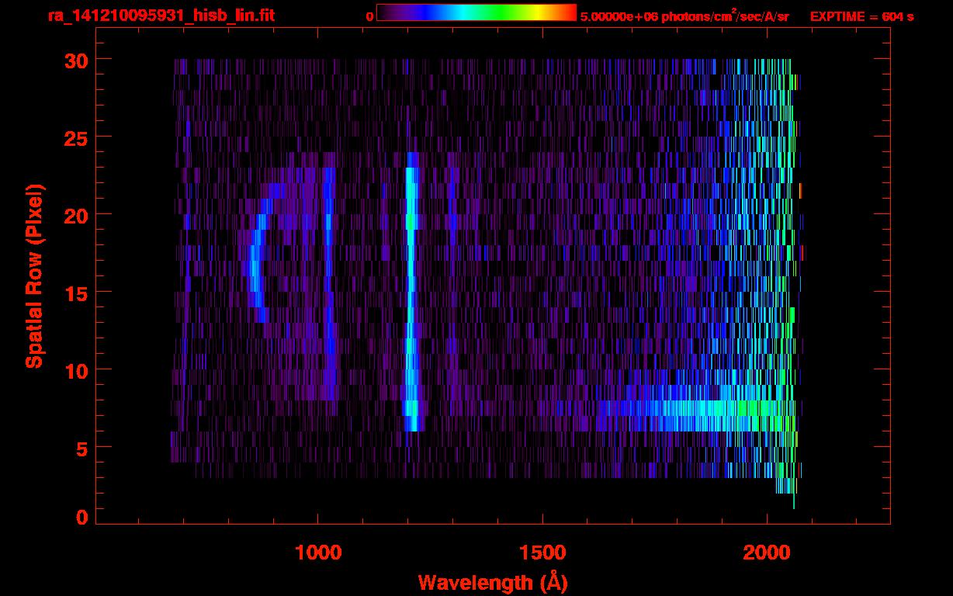Select the filename ra_141210095931_hisb_lin.fit
This screenshot has width=953, height=596.
coord(161,16)
